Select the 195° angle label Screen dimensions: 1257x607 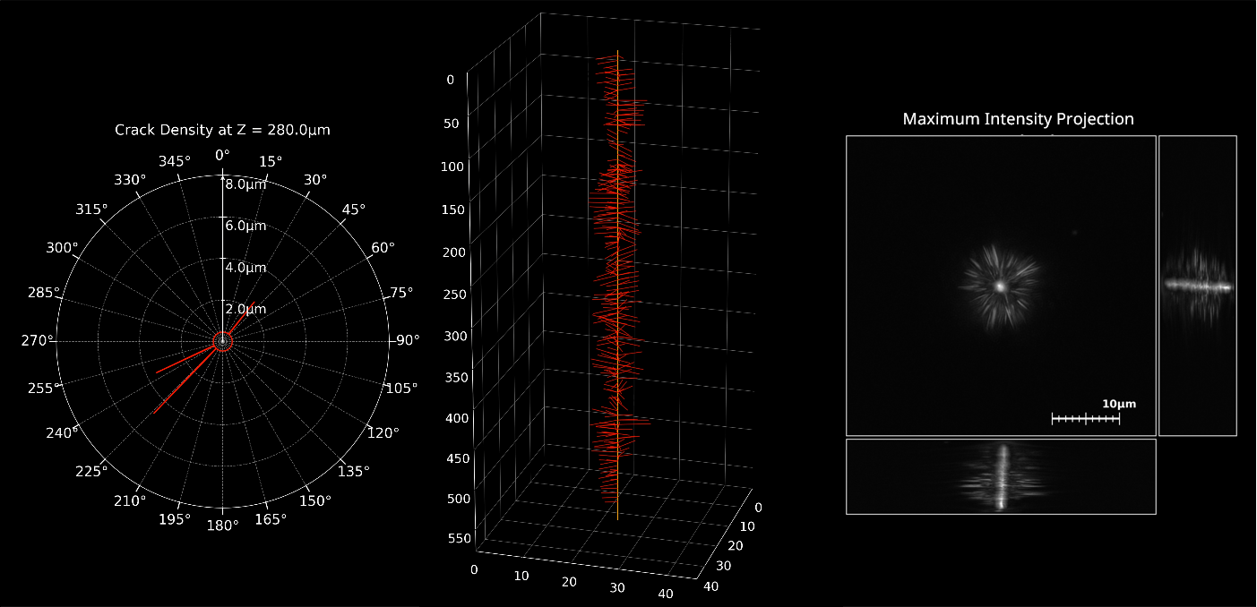point(174,519)
